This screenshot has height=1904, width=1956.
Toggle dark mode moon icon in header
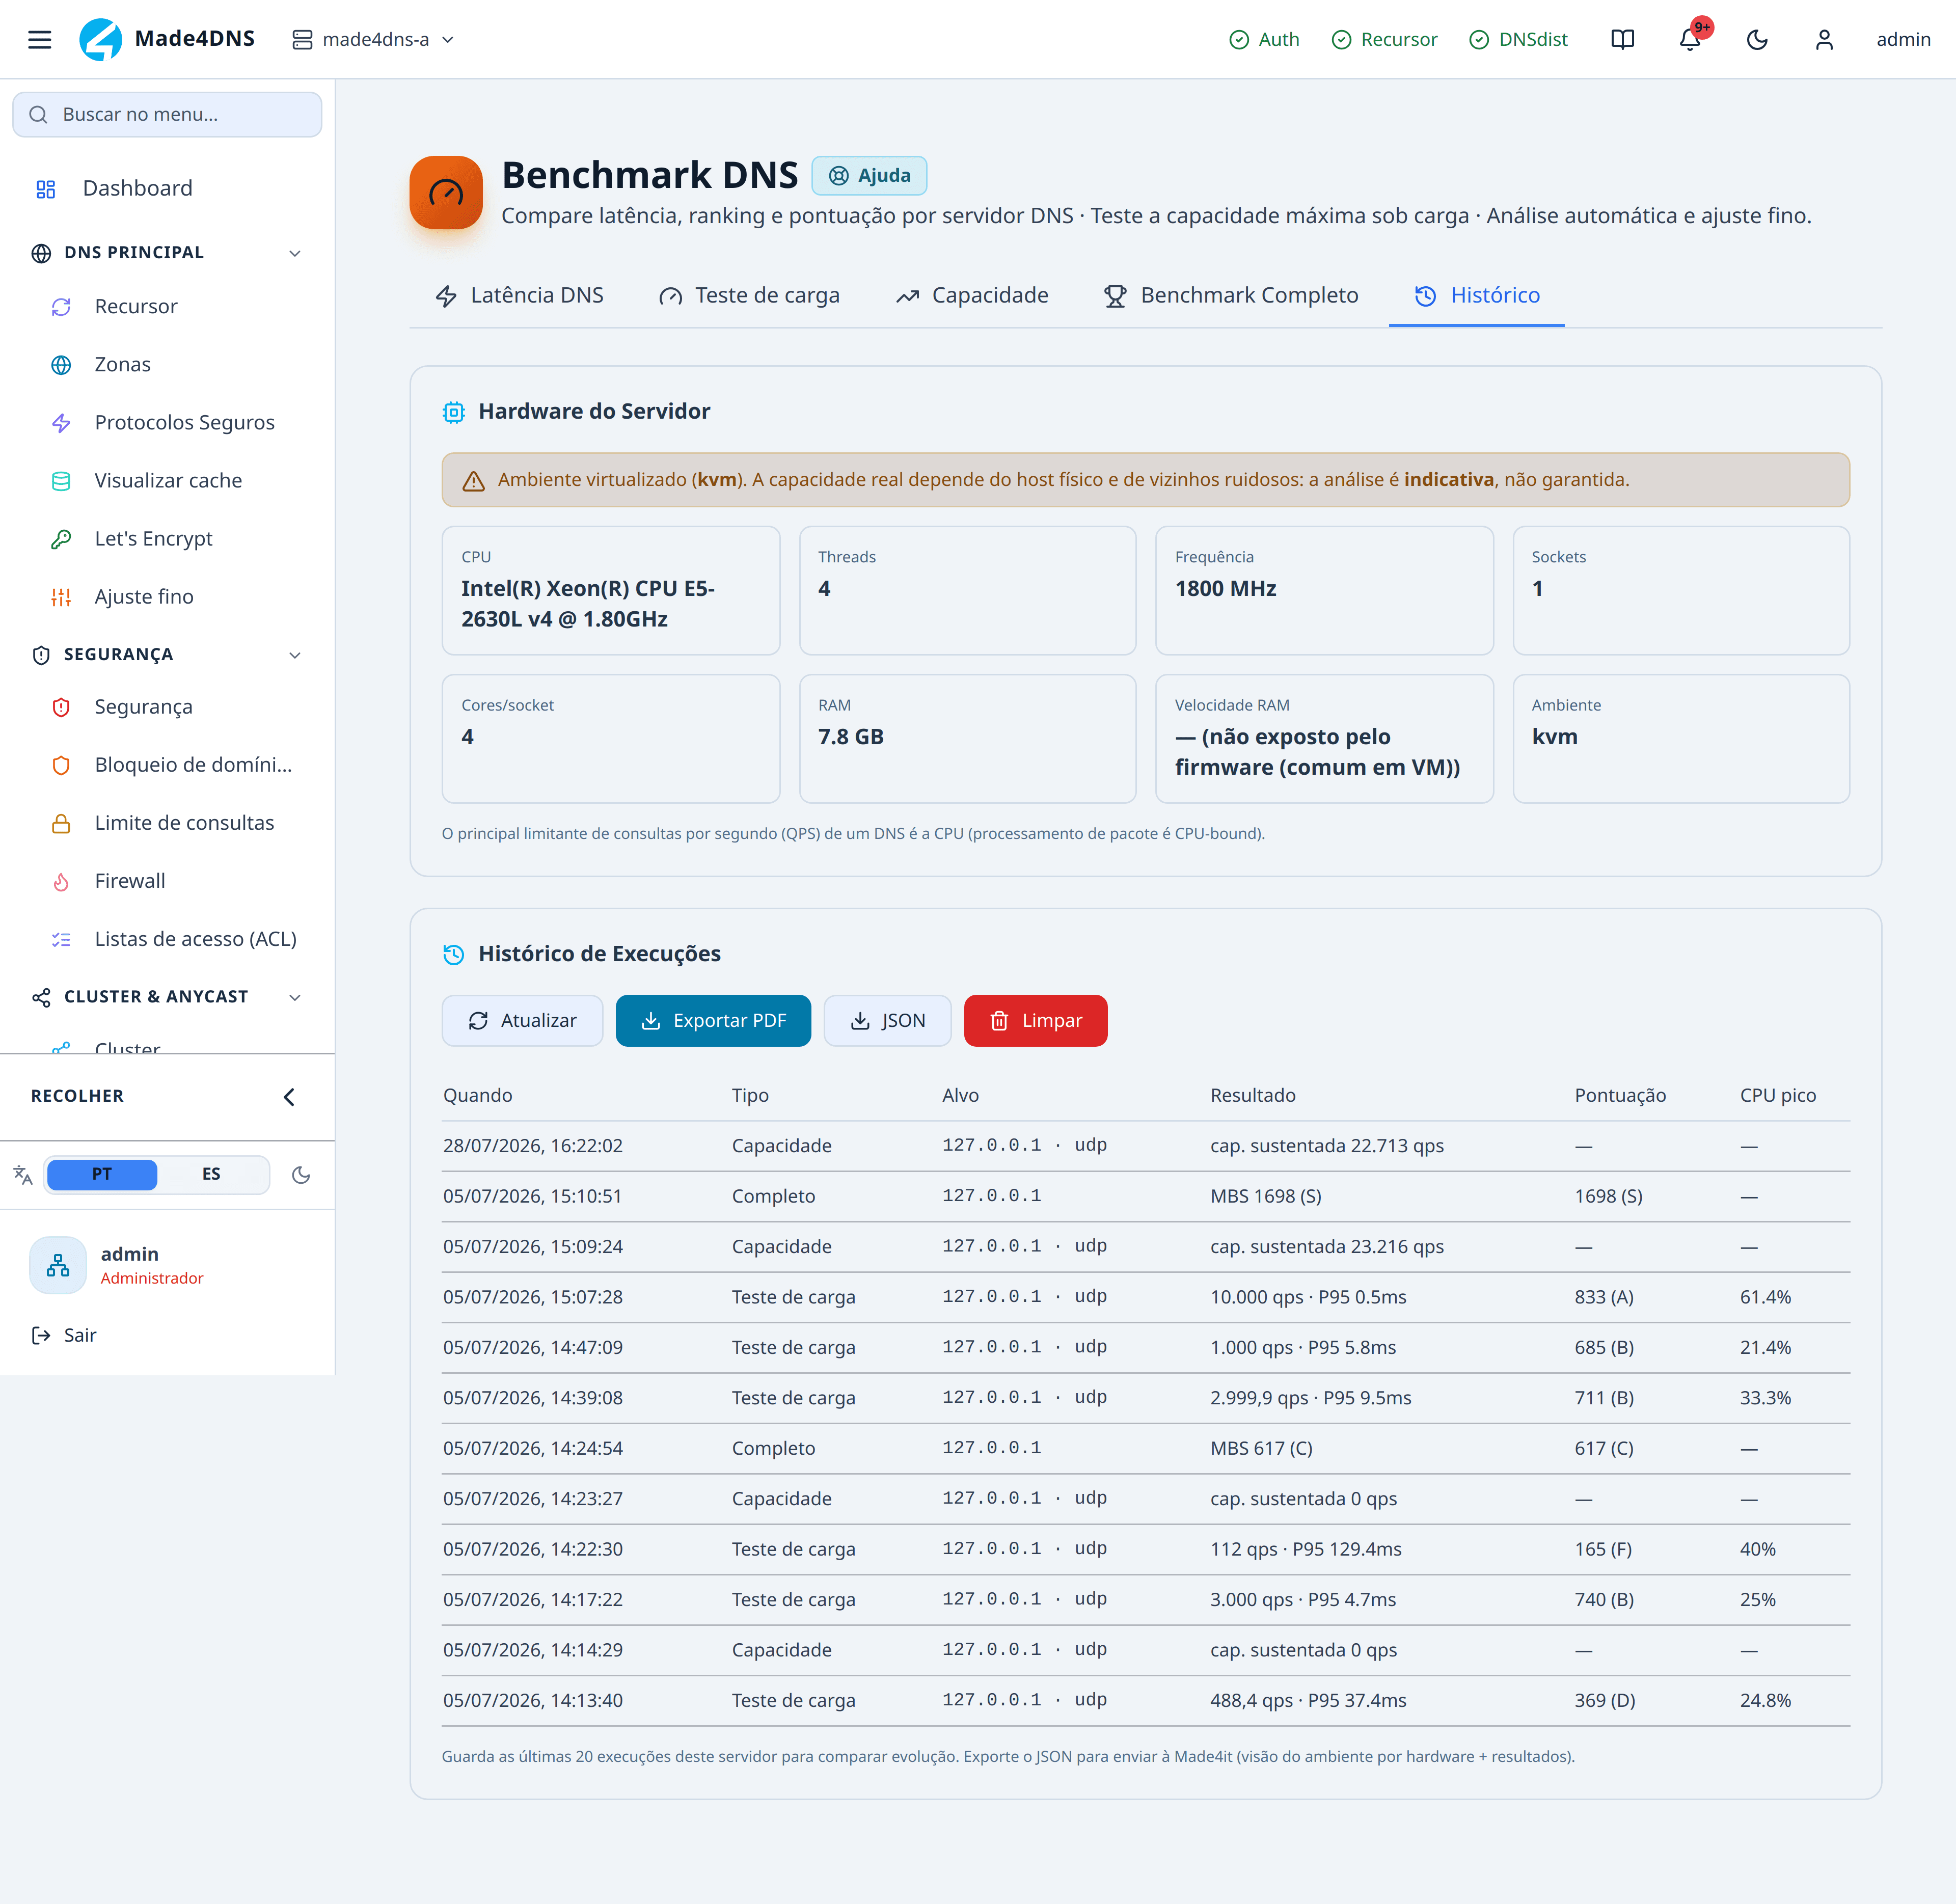(x=1757, y=39)
